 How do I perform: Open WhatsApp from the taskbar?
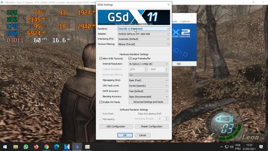pyautogui.click(x=26, y=147)
